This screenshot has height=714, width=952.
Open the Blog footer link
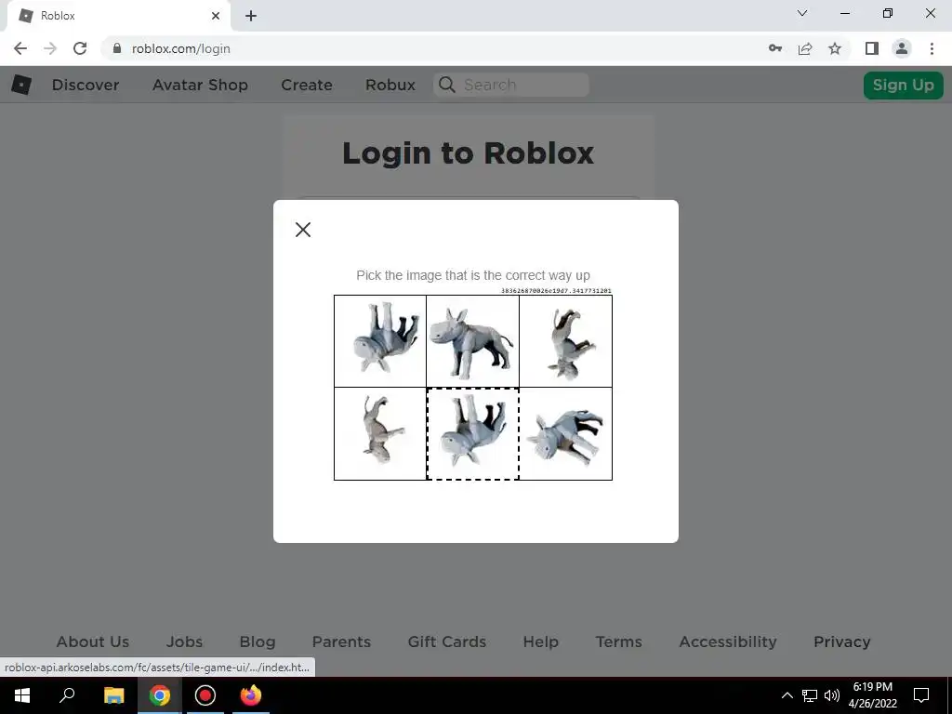pos(258,641)
